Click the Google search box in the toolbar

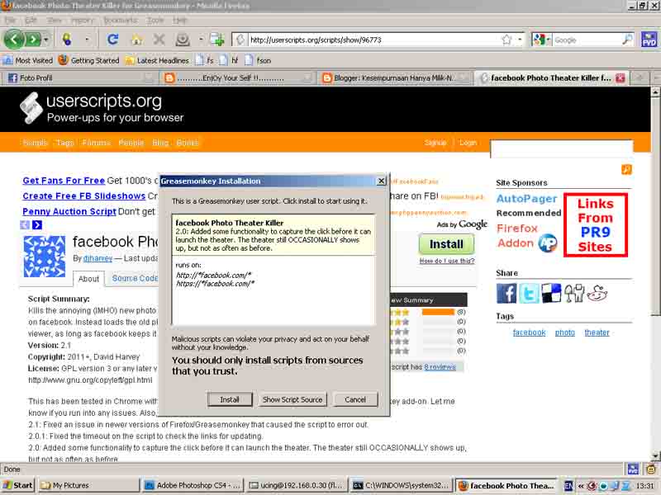(x=587, y=40)
